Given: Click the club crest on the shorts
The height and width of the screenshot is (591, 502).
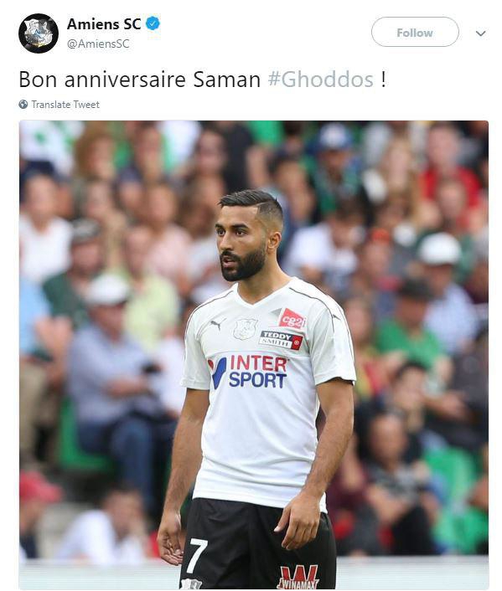Looking at the screenshot, I should (x=190, y=584).
